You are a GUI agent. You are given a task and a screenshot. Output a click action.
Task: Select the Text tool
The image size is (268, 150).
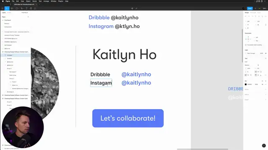[26, 8]
